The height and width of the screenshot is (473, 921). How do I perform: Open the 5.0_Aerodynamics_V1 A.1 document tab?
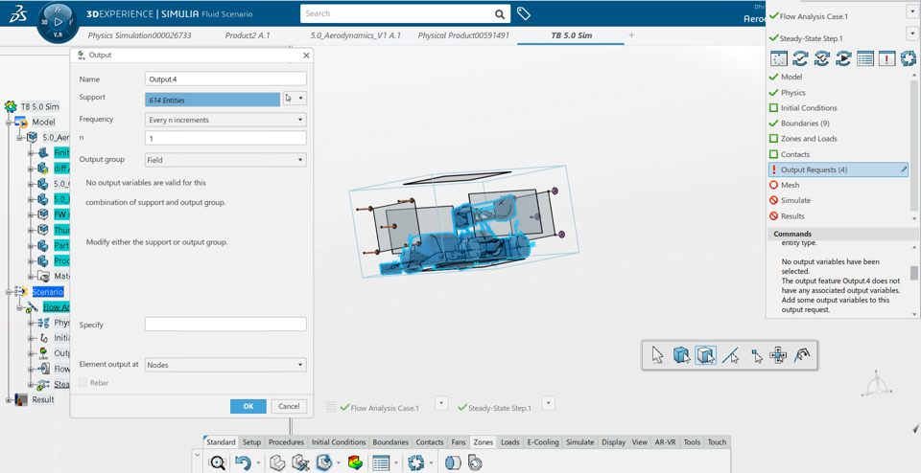coord(355,35)
